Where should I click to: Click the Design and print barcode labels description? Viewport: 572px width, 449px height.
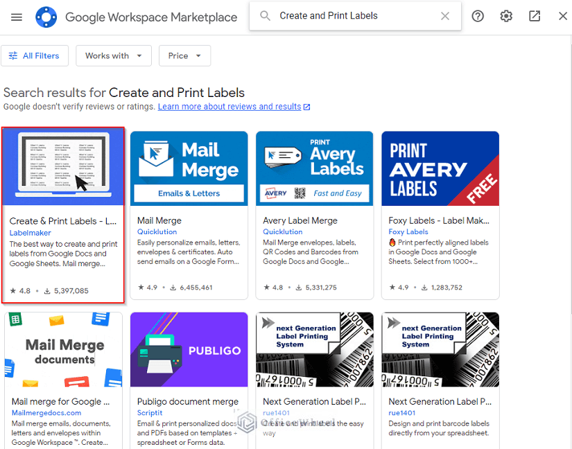439,428
